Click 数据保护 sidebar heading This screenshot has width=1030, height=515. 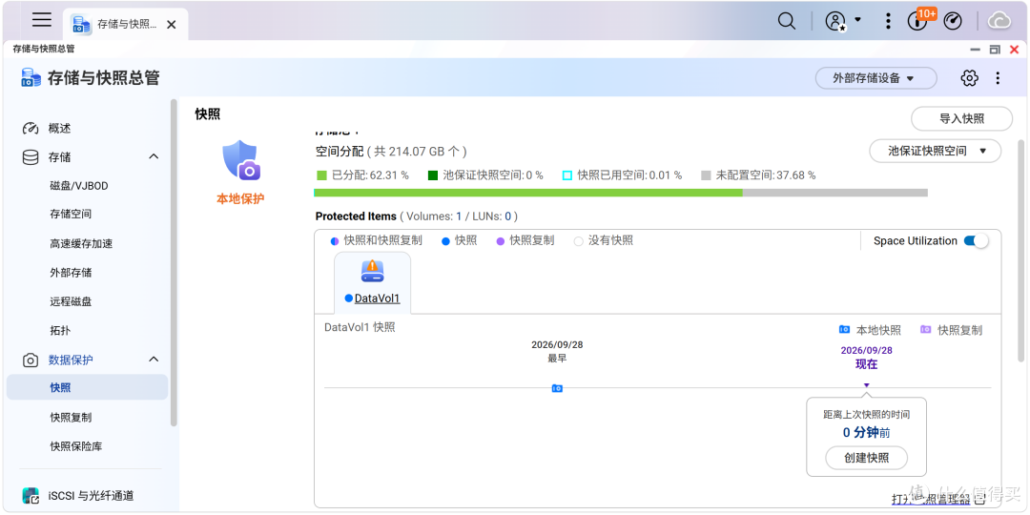71,360
